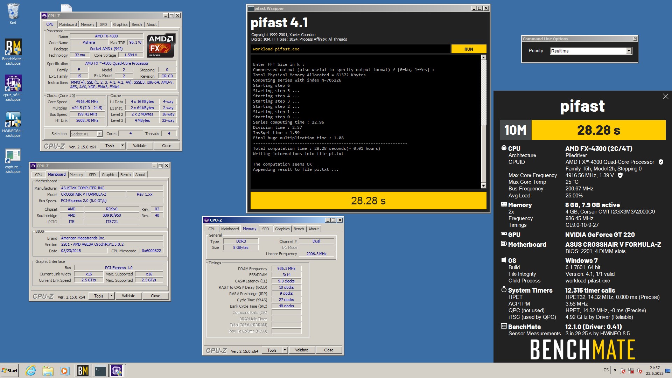The image size is (672, 378).
Task: Open Memory tab in Mainboard CPU-Z window
Action: [76, 175]
